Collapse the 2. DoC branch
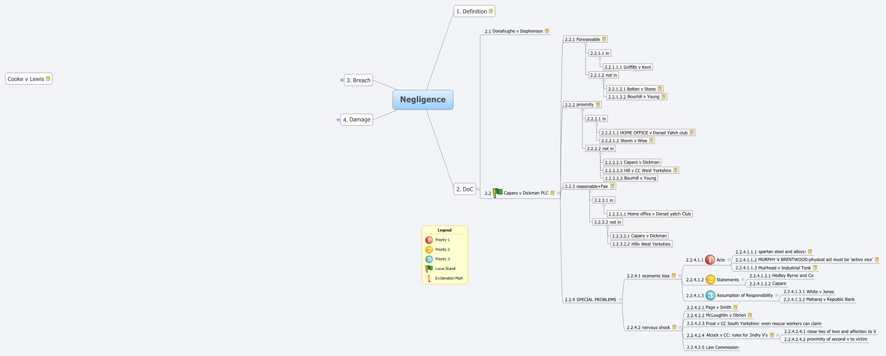The image size is (886, 356). 478,189
